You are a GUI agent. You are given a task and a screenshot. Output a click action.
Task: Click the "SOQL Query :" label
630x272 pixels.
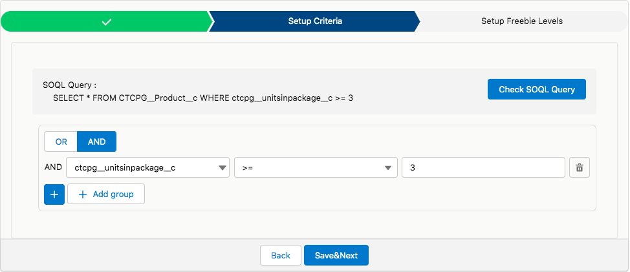[69, 85]
